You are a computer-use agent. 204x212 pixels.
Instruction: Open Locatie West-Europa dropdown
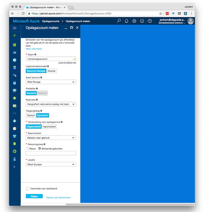pyautogui.click(x=51, y=164)
